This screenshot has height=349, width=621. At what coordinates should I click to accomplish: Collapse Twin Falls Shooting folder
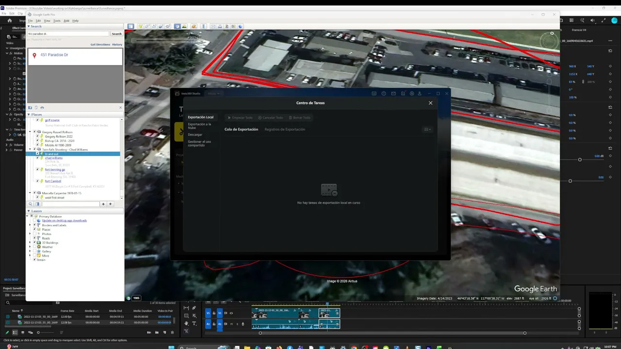click(x=31, y=150)
